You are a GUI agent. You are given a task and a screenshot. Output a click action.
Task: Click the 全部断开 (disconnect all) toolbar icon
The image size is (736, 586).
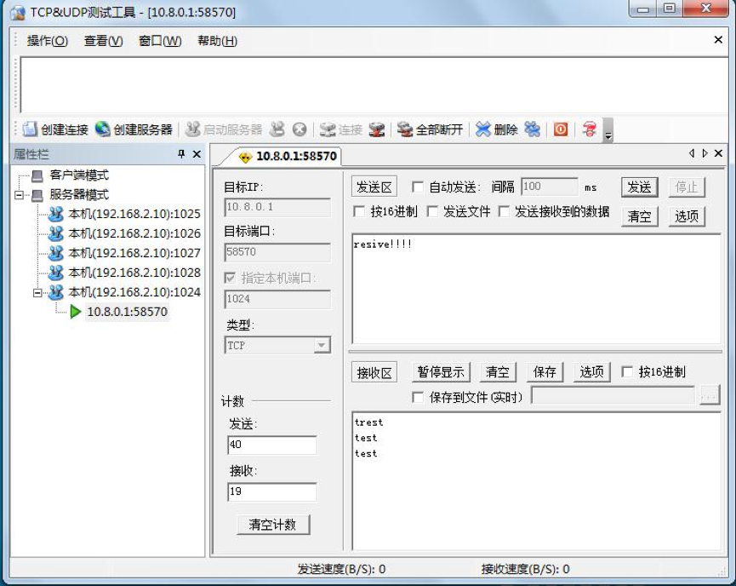[431, 129]
